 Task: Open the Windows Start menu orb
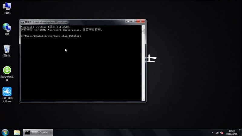[x=5, y=132]
